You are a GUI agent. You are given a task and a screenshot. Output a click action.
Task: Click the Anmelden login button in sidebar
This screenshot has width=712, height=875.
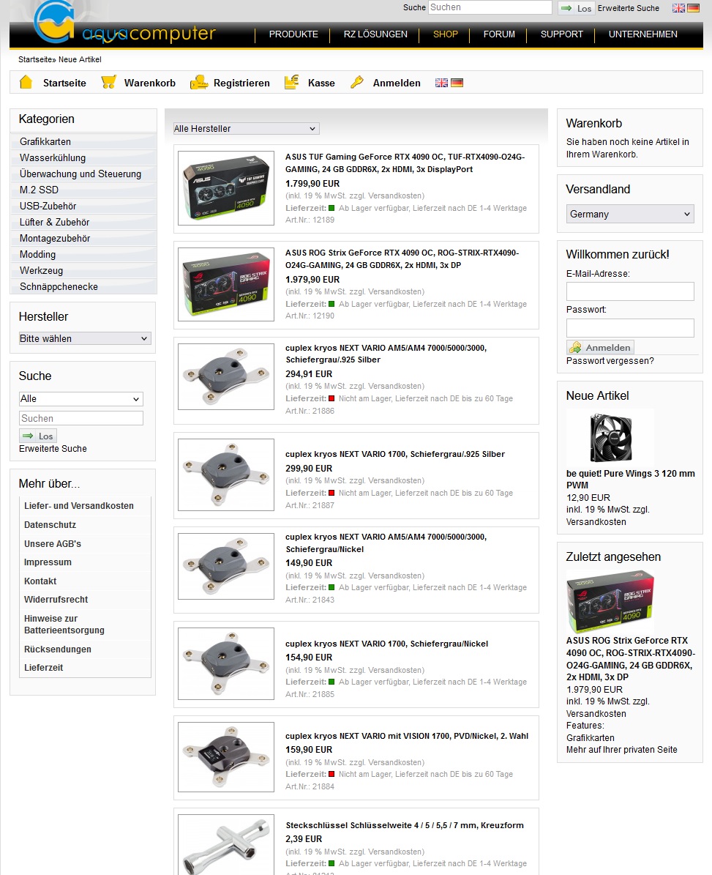pos(600,348)
